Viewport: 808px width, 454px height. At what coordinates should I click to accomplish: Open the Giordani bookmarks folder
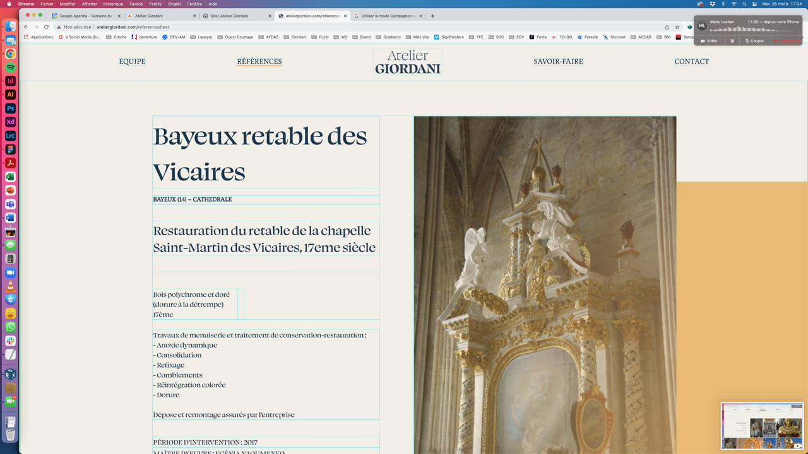coord(295,37)
